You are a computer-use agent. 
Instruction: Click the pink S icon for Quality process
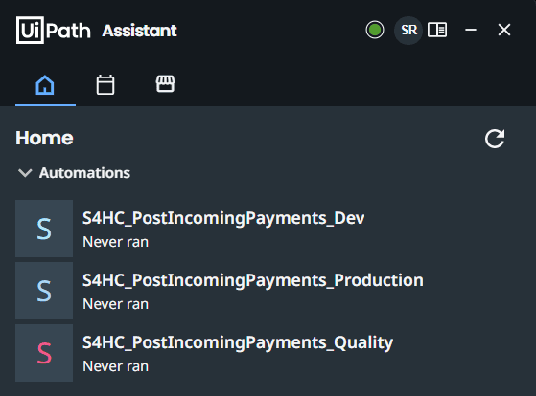pyautogui.click(x=44, y=353)
